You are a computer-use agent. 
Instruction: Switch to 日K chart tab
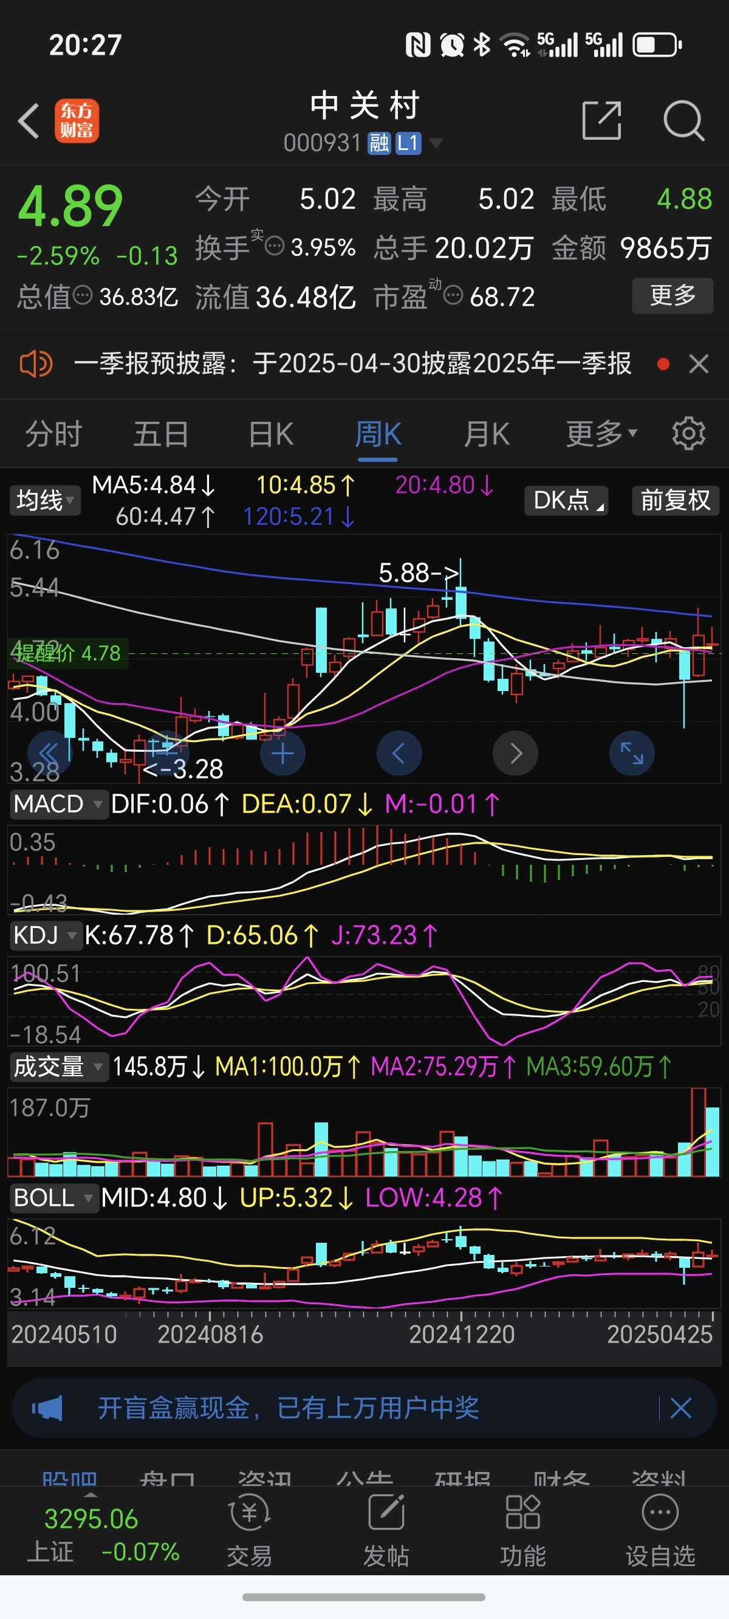(270, 435)
